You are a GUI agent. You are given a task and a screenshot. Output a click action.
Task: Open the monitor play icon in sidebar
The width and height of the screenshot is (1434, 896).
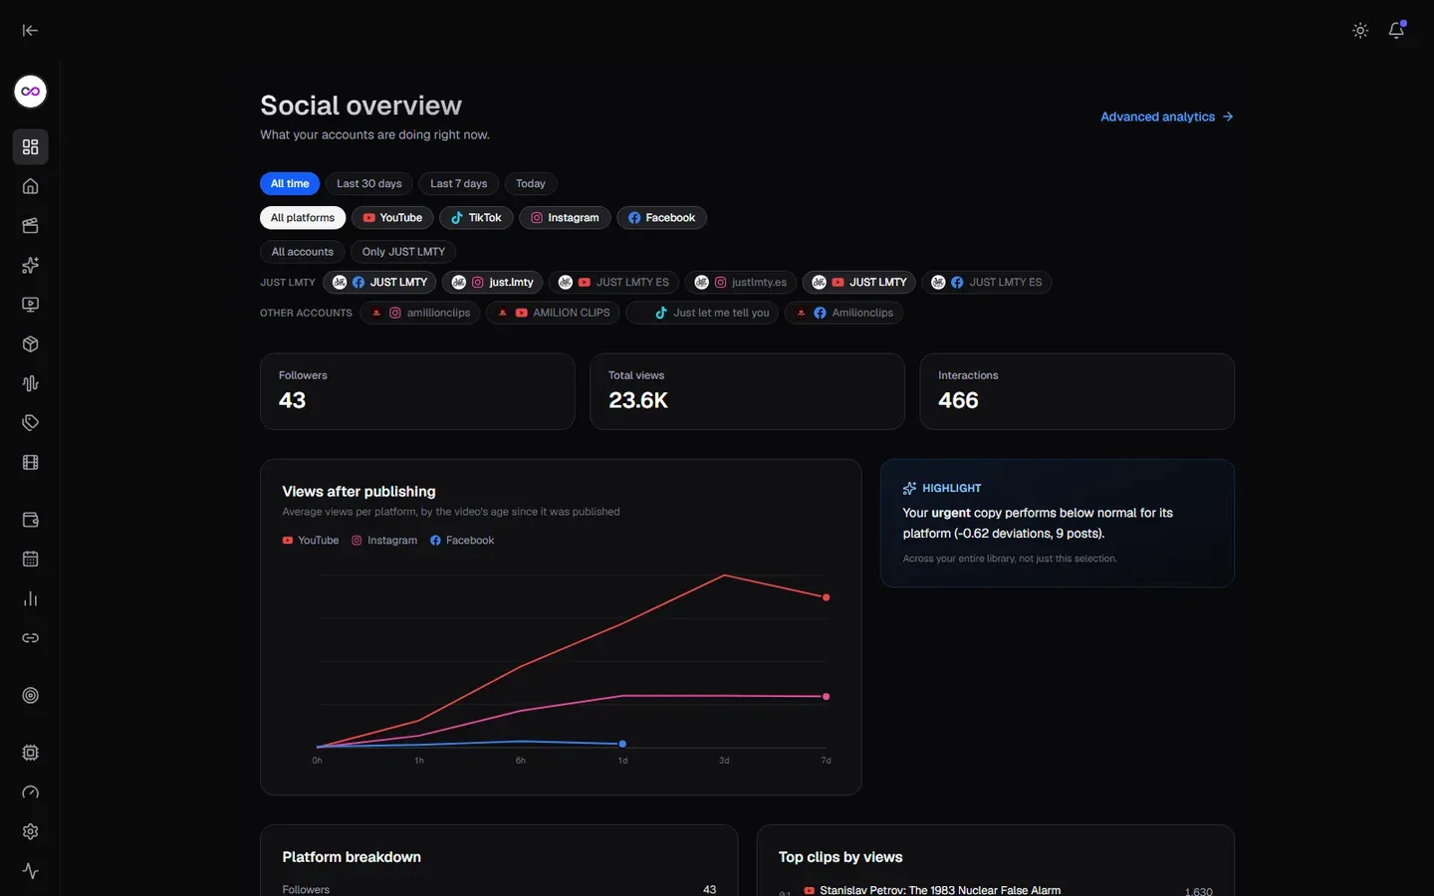[31, 305]
